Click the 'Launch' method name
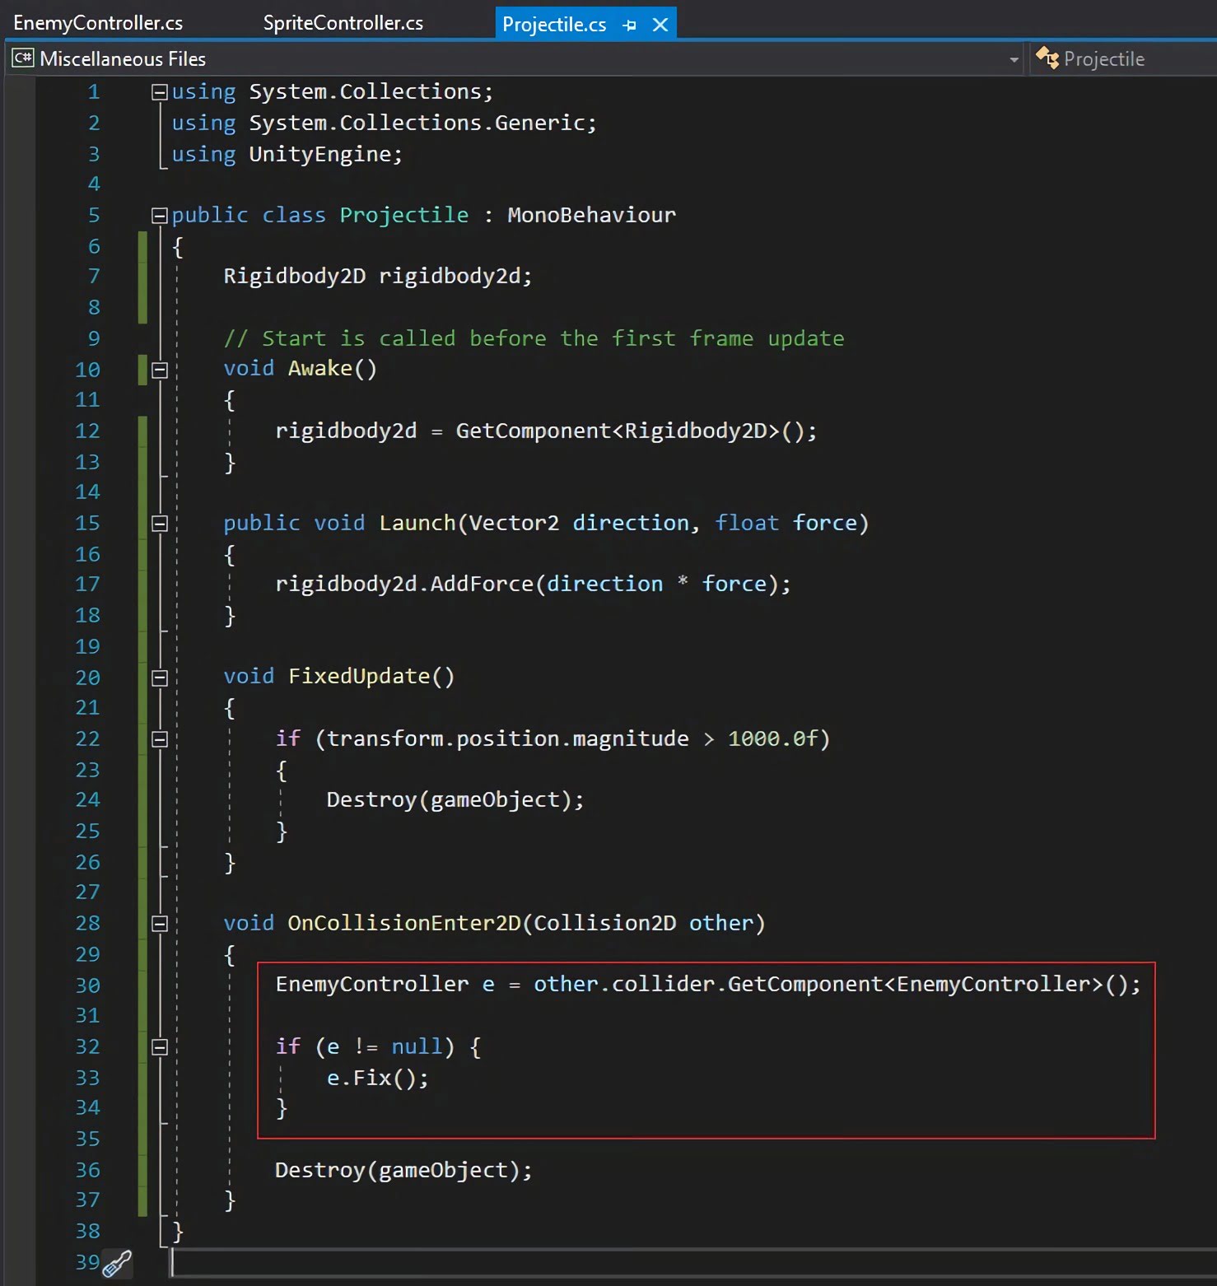The width and height of the screenshot is (1217, 1286). click(417, 523)
